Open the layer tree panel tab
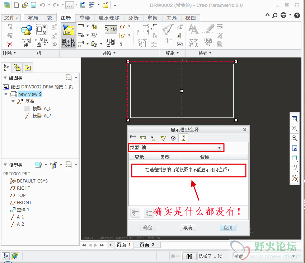The image size is (305, 263). 17,68
